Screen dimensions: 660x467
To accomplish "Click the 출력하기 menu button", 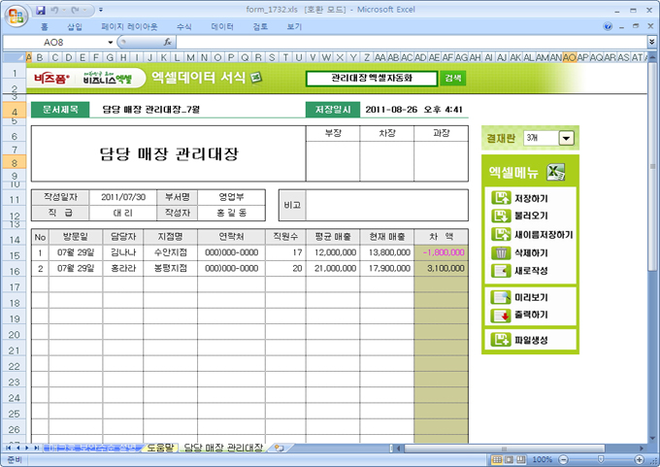I will [x=520, y=315].
